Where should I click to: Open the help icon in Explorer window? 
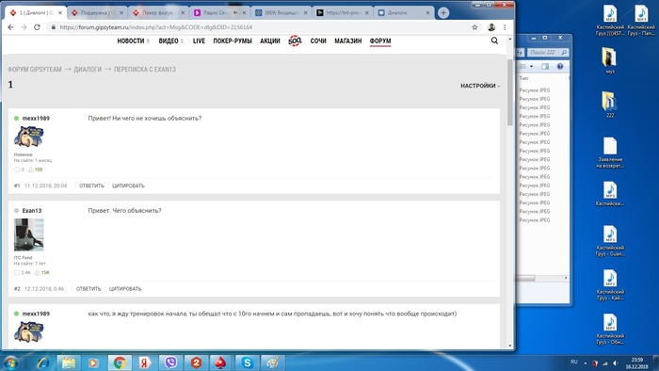click(x=560, y=67)
